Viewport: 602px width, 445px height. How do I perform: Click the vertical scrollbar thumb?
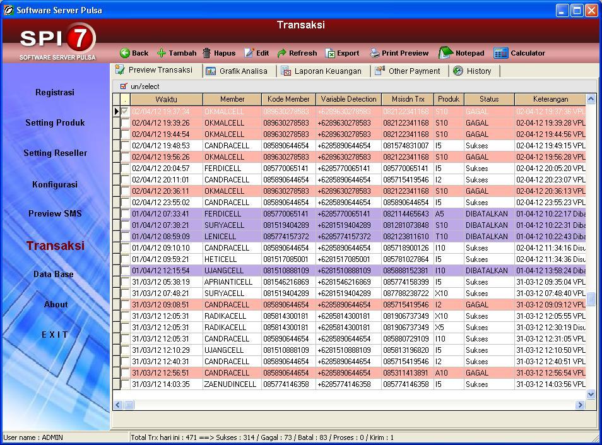coord(591,299)
